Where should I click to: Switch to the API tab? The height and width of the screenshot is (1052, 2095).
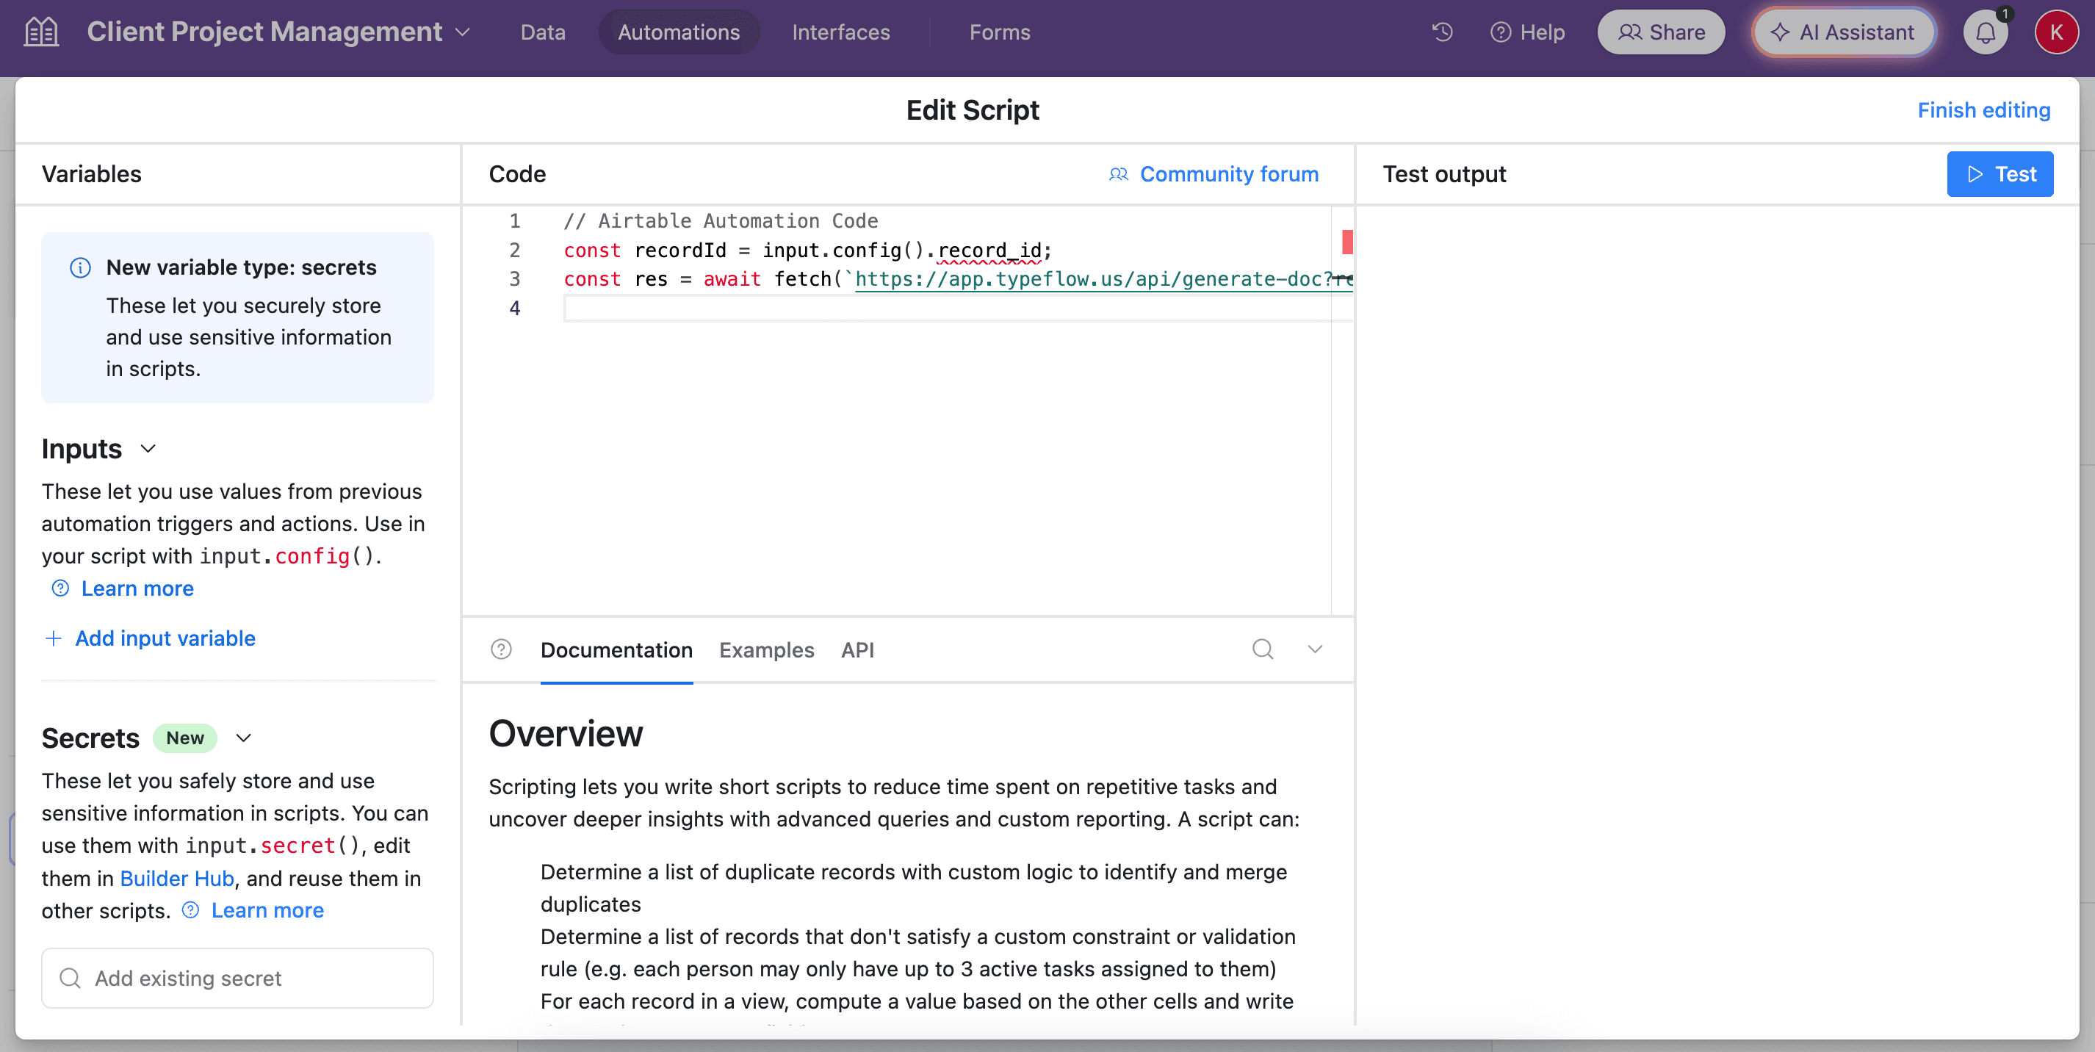click(x=857, y=650)
